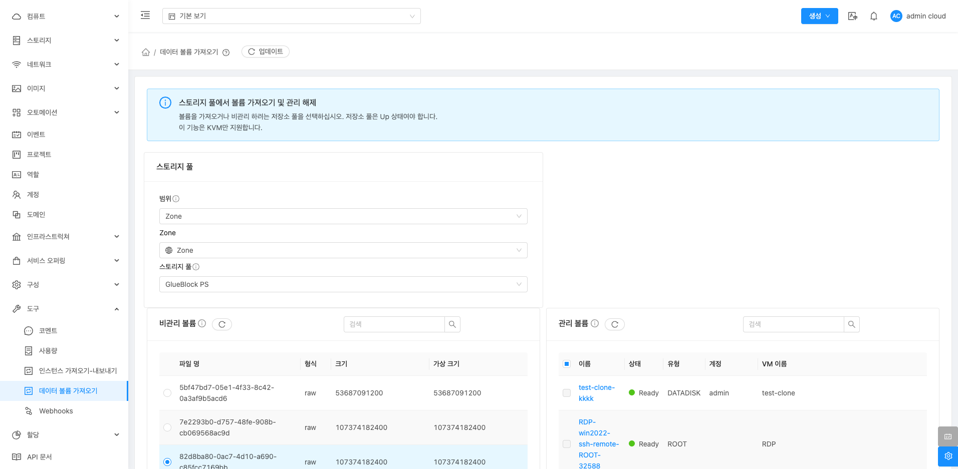The height and width of the screenshot is (469, 958).
Task: Click the Update refresh button
Action: (266, 52)
